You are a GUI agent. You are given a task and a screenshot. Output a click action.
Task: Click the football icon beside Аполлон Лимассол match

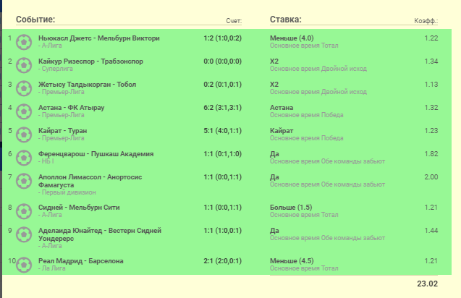(x=24, y=182)
